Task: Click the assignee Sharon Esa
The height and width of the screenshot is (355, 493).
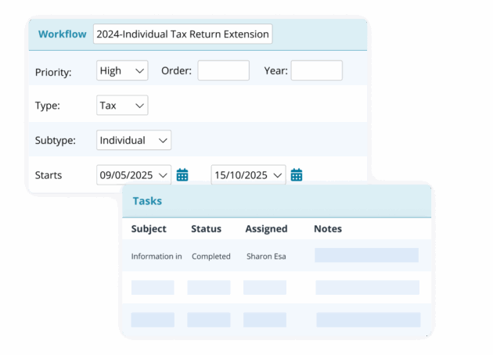Action: click(266, 256)
